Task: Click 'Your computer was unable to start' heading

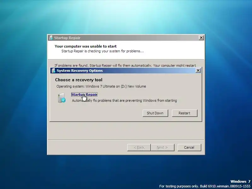Action: tap(86, 46)
